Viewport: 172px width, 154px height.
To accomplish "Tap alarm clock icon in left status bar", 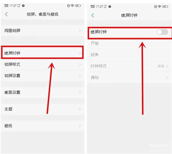I will [x=69, y=6].
